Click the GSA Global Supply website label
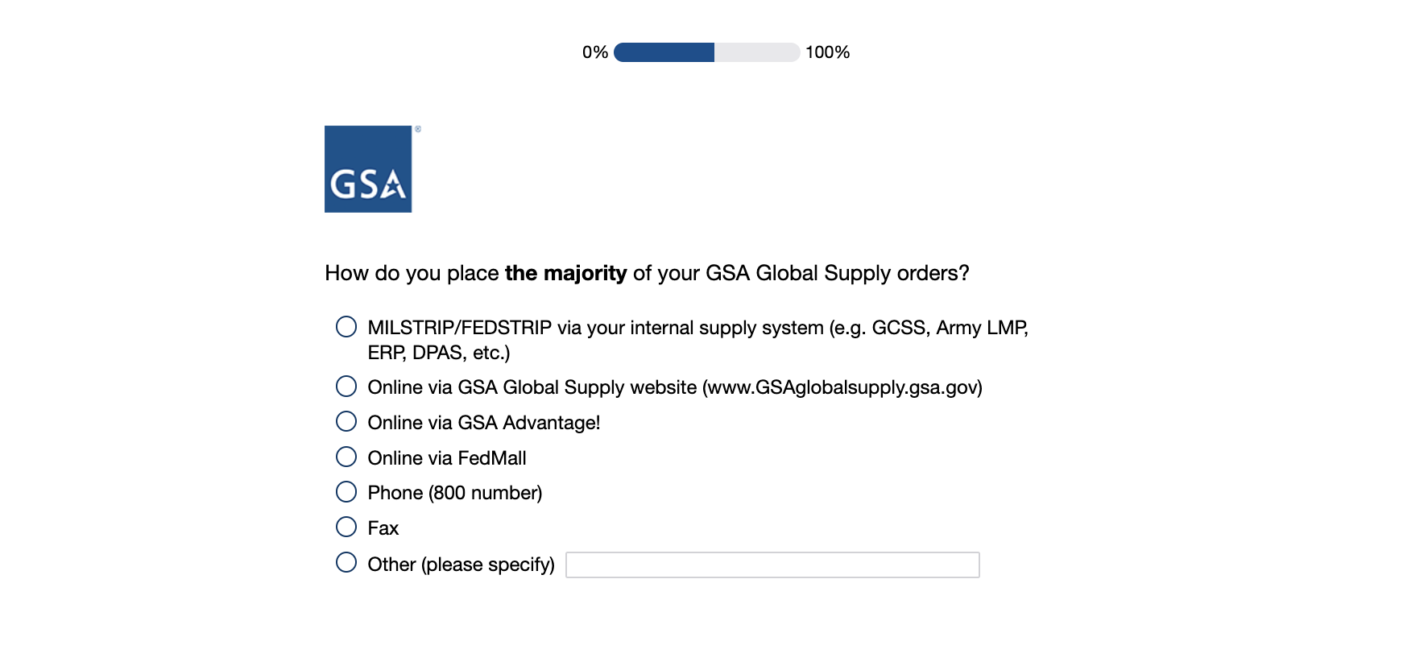The height and width of the screenshot is (666, 1428). click(x=674, y=387)
